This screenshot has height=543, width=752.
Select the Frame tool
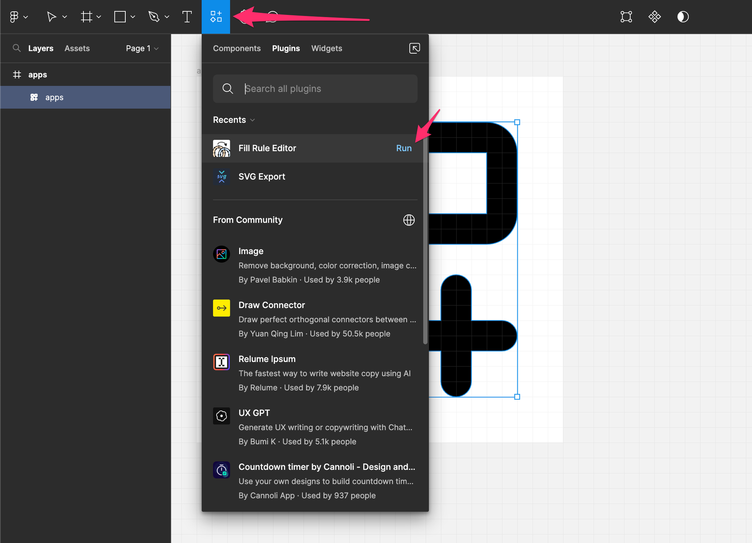(86, 17)
